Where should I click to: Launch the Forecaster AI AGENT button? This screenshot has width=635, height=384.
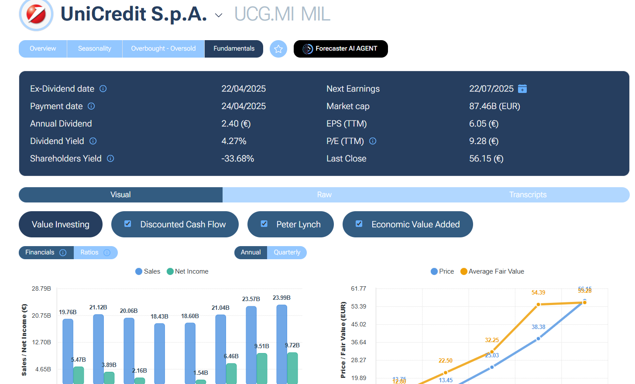click(340, 49)
